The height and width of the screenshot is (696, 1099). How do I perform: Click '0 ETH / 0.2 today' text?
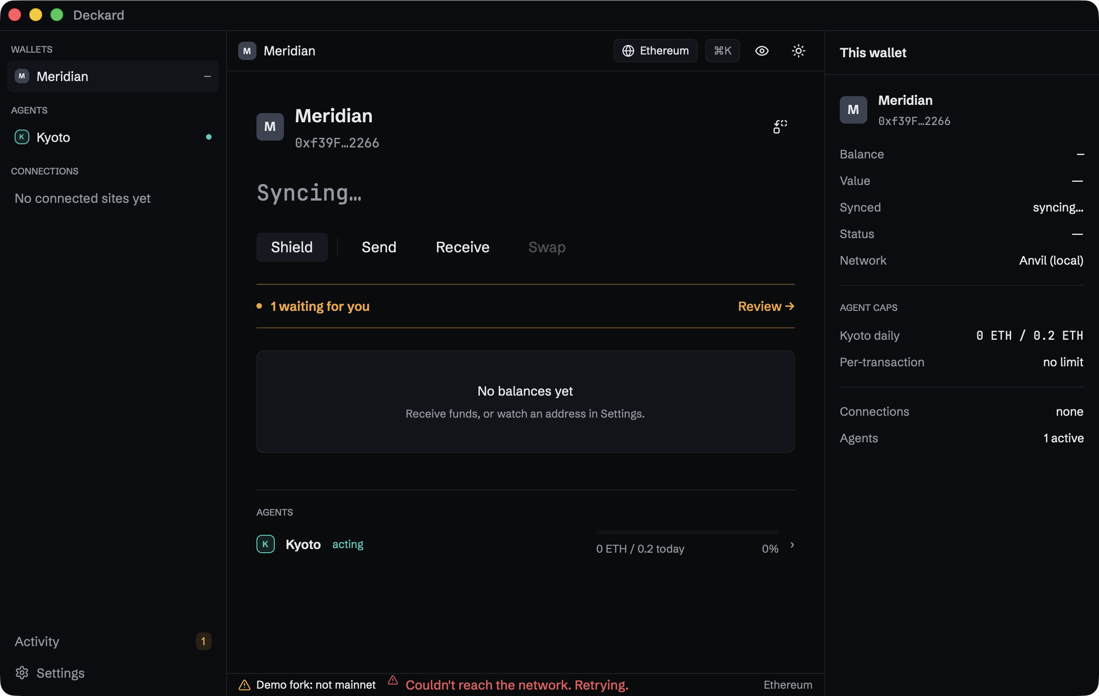point(640,549)
